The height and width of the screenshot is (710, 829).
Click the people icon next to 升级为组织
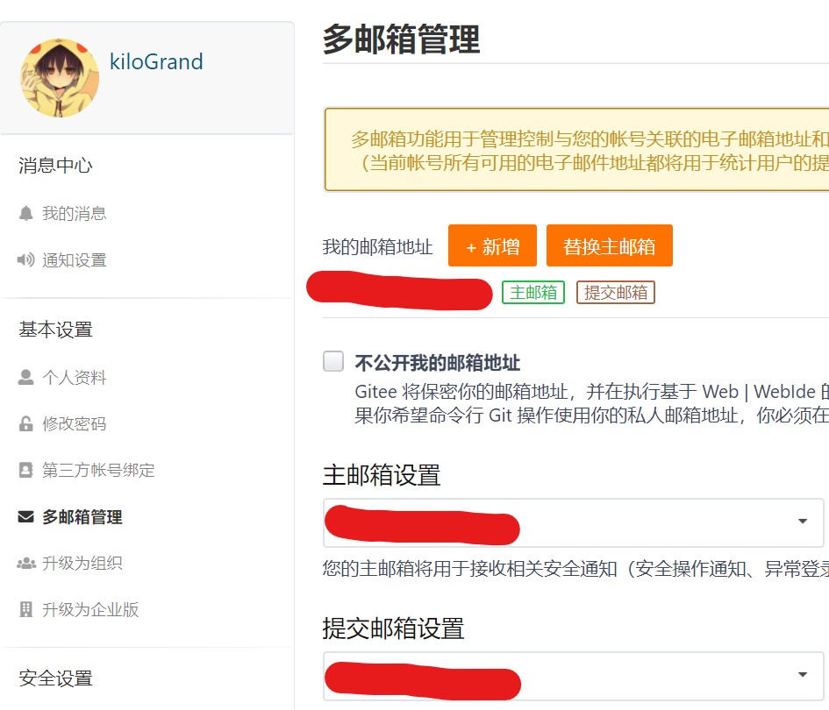click(x=26, y=564)
